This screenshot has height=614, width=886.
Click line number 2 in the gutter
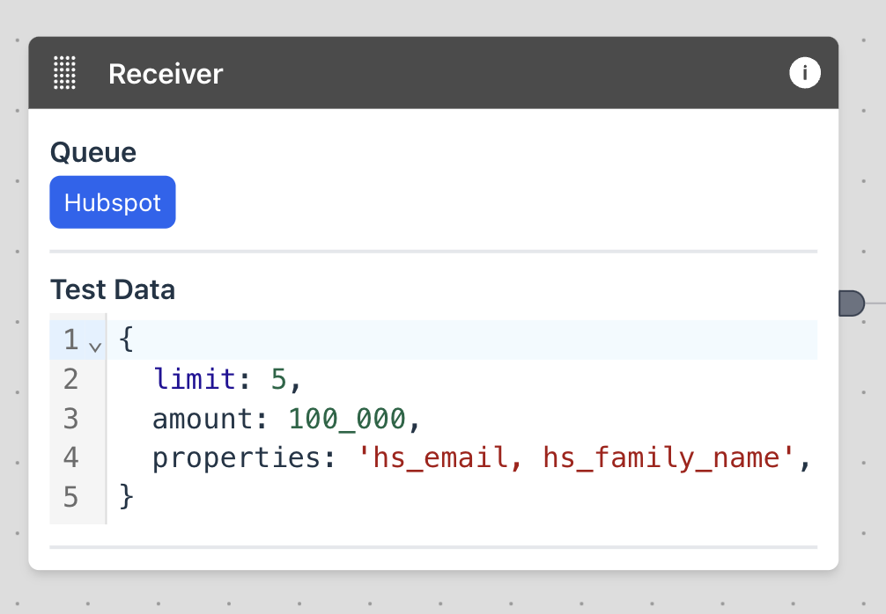click(70, 379)
